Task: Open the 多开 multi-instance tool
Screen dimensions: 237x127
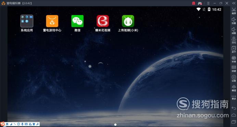Action: (234, 50)
